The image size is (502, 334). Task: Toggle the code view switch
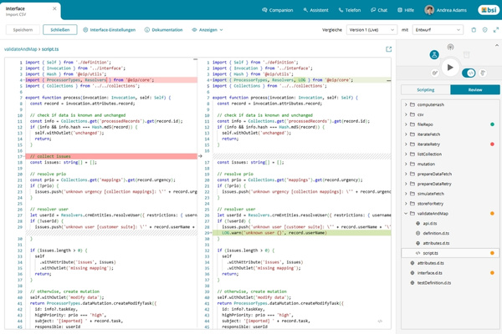coord(469,73)
